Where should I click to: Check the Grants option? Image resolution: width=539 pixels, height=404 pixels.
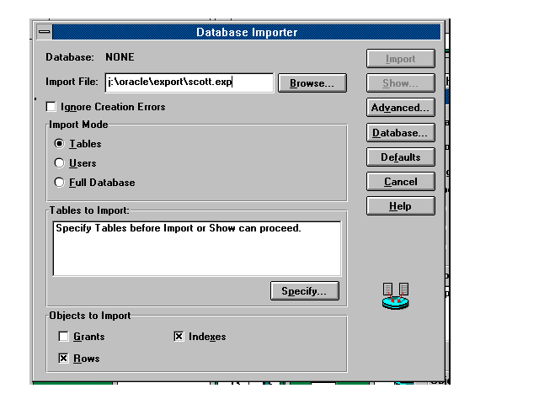point(63,337)
